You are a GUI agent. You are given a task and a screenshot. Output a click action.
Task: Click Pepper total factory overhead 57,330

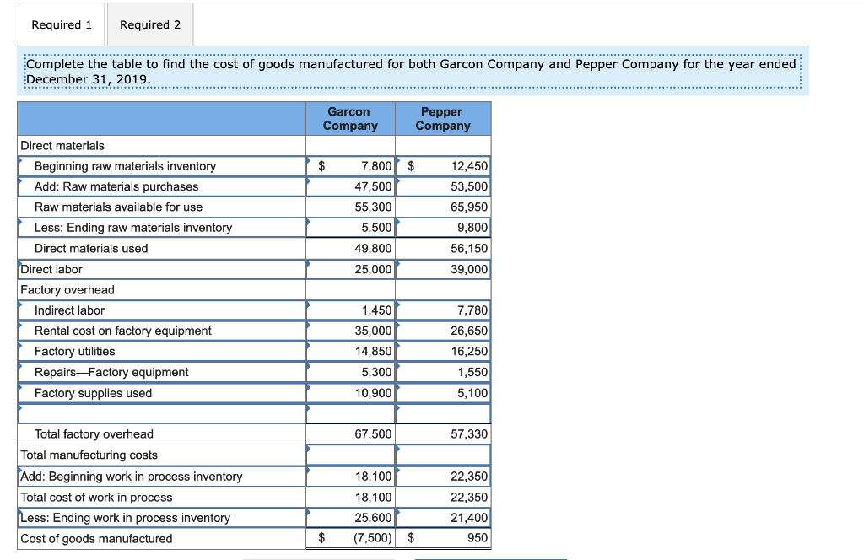[443, 433]
